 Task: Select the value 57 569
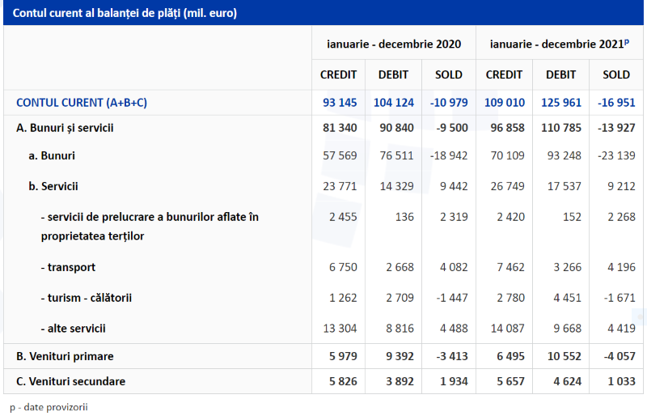(x=340, y=155)
